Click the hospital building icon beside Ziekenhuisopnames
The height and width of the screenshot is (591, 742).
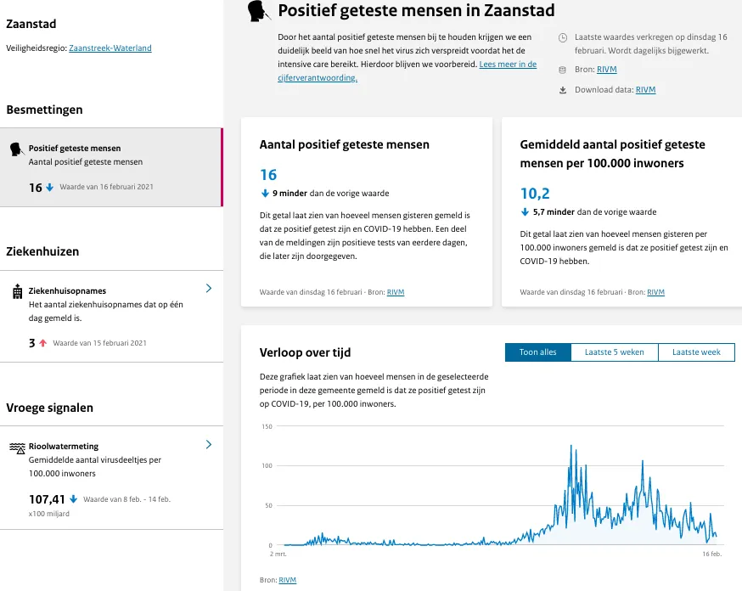coord(17,291)
